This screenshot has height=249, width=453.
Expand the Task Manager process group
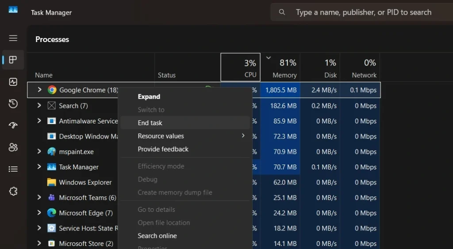coord(39,167)
